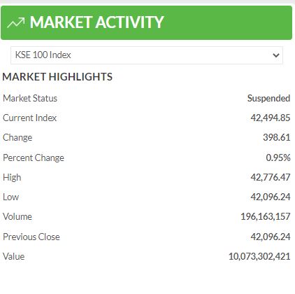The image size is (295, 294).
Task: Click the Market Activity header banner
Action: coord(146,22)
